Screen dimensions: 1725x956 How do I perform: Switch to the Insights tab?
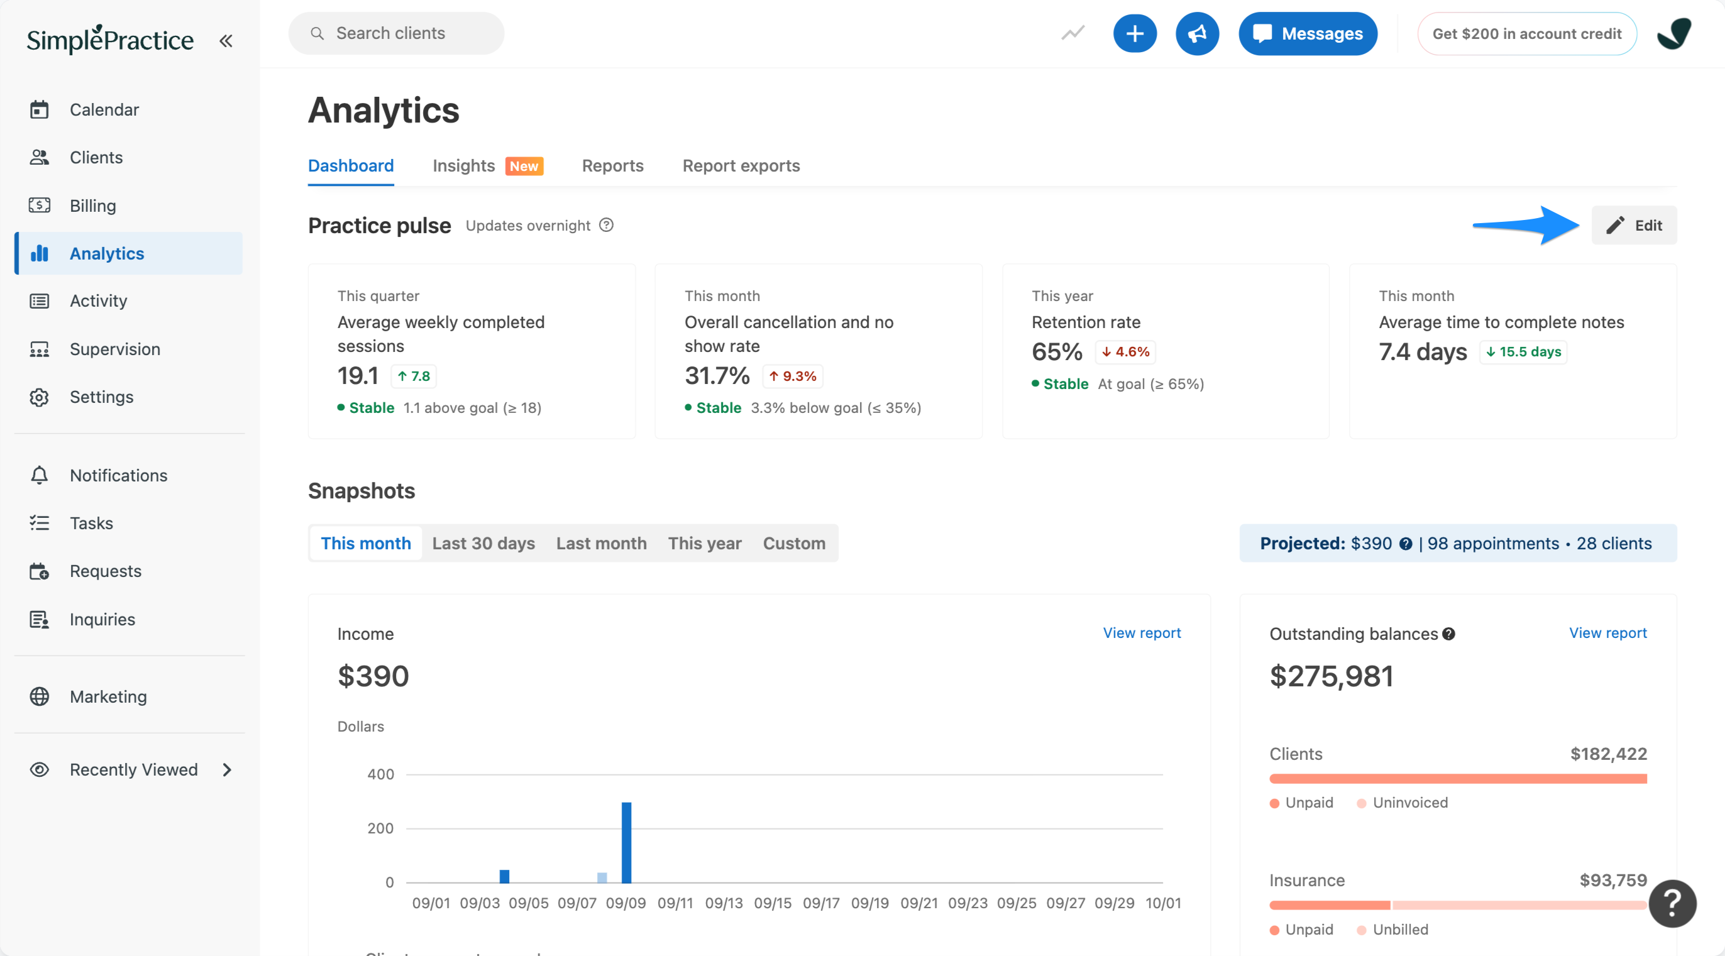tap(487, 165)
